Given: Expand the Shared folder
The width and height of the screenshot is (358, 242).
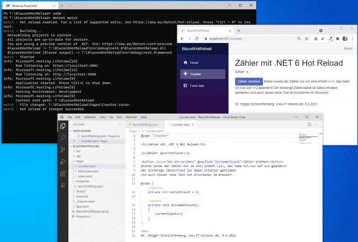Looking at the screenshot, I should pyautogui.click(x=80, y=191).
